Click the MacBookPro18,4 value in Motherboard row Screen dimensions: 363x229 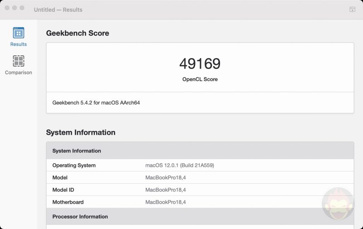click(x=166, y=202)
